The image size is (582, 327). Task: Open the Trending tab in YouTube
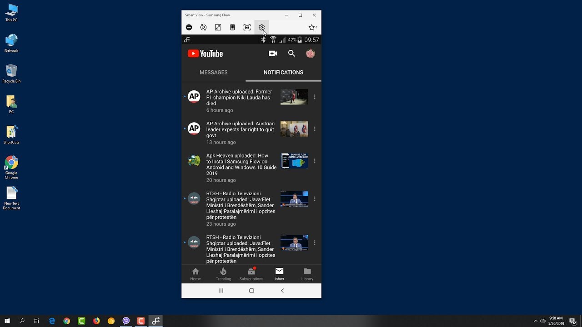[223, 274]
